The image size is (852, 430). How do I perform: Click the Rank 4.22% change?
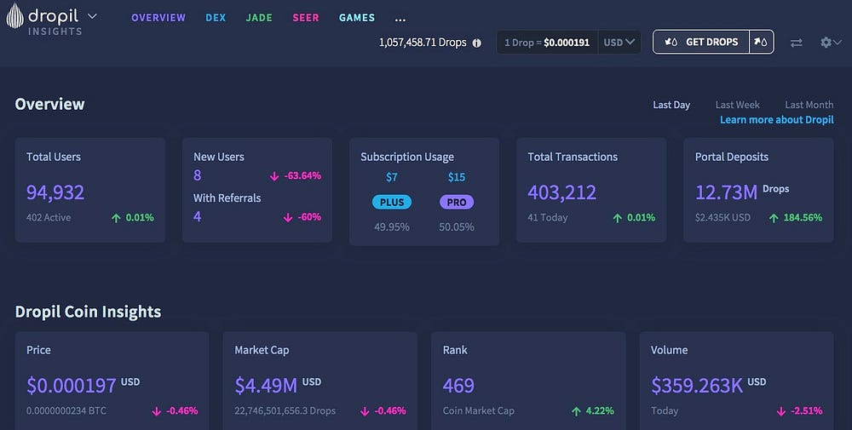coord(593,410)
